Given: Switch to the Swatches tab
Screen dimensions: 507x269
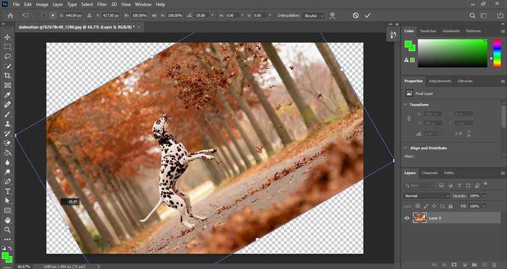Looking at the screenshot, I should [x=428, y=31].
